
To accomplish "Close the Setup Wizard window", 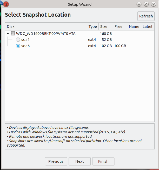I will (154, 4).
